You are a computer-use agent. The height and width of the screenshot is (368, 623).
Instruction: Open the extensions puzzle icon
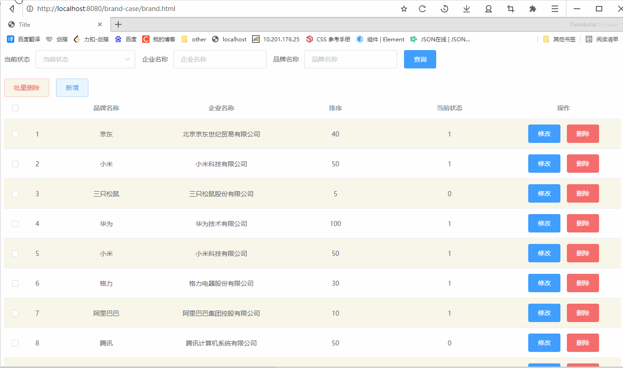pos(533,9)
